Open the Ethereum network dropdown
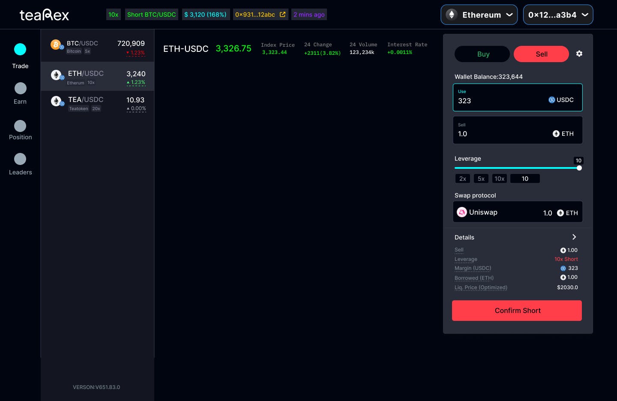The width and height of the screenshot is (617, 401). [x=479, y=15]
